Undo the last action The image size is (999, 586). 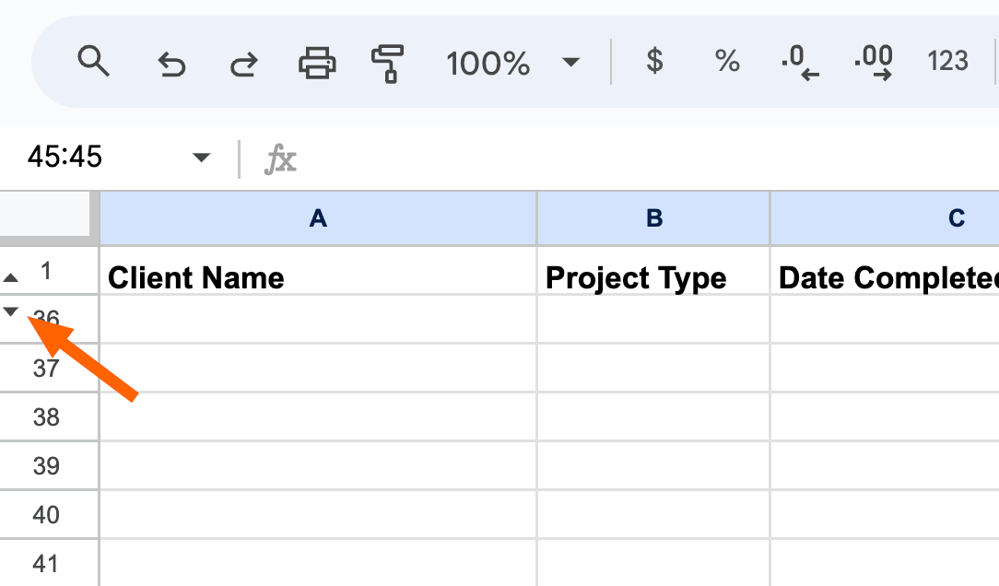(171, 64)
